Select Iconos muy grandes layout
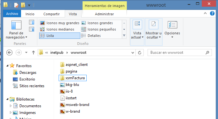This screenshot has width=218, height=119. (60, 23)
